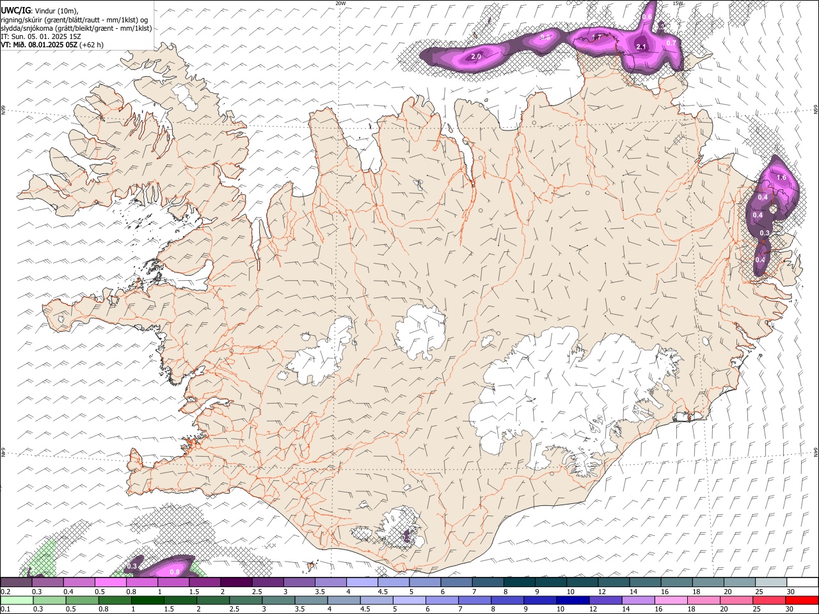Image resolution: width=819 pixels, height=614 pixels.
Task: Pick the deep blue 10–12 lower scale swatch
Action: pos(573,601)
